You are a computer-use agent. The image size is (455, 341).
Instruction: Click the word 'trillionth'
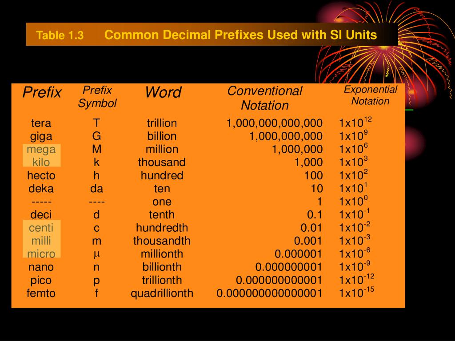pos(162,280)
